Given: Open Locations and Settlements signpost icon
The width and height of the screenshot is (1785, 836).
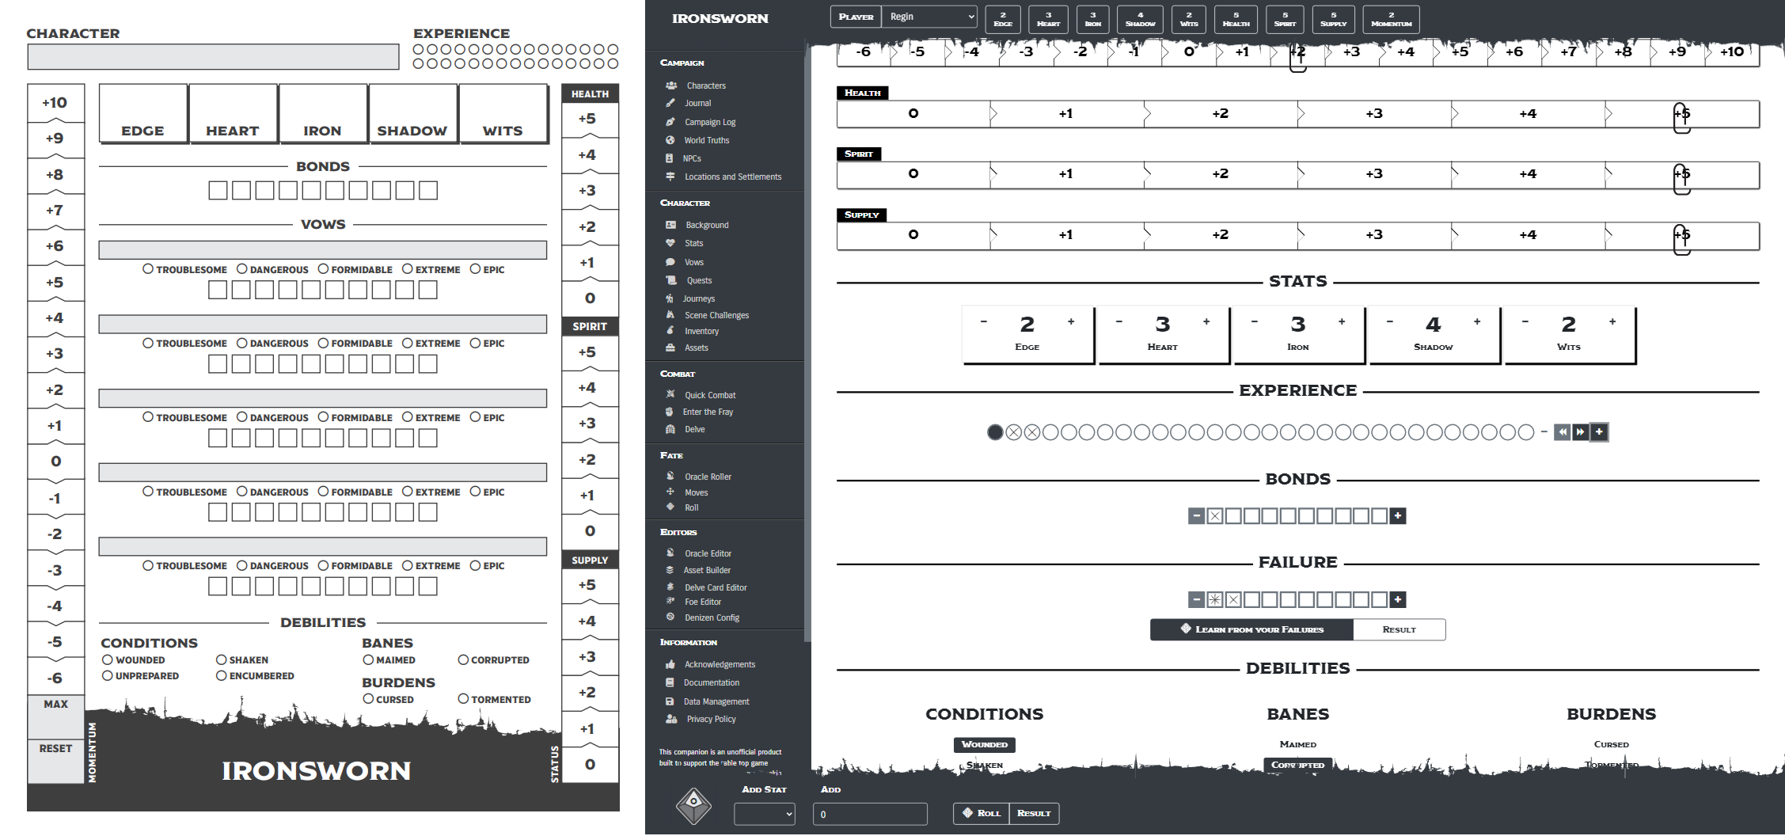Looking at the screenshot, I should (x=670, y=177).
